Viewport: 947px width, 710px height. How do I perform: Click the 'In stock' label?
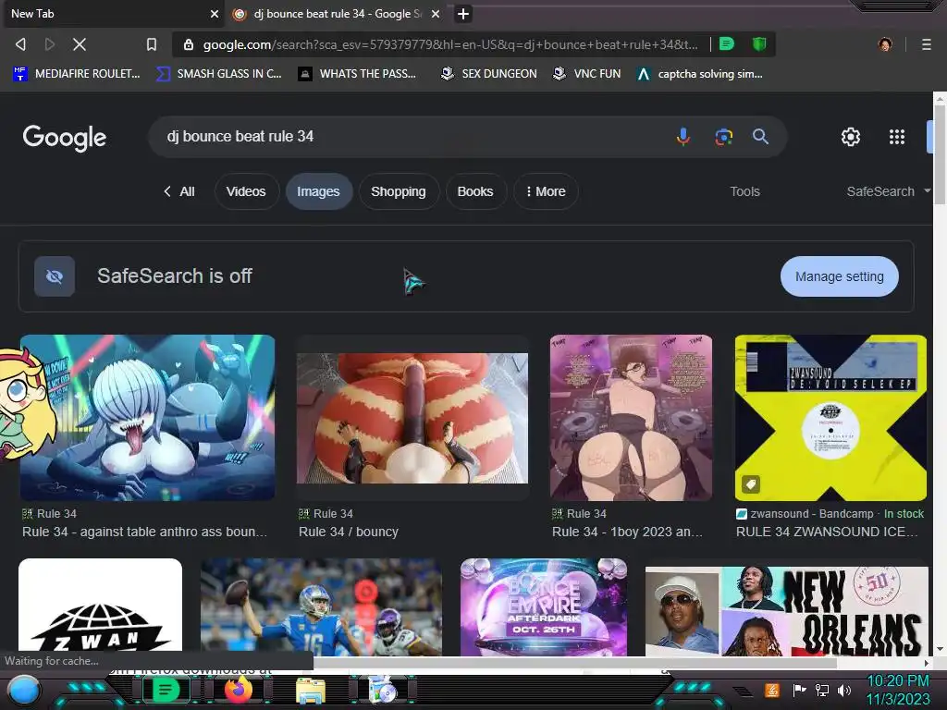point(904,514)
